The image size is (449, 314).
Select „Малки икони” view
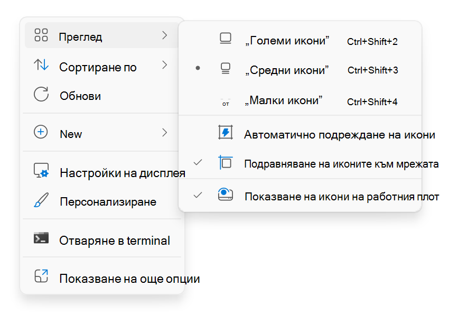pyautogui.click(x=300, y=100)
